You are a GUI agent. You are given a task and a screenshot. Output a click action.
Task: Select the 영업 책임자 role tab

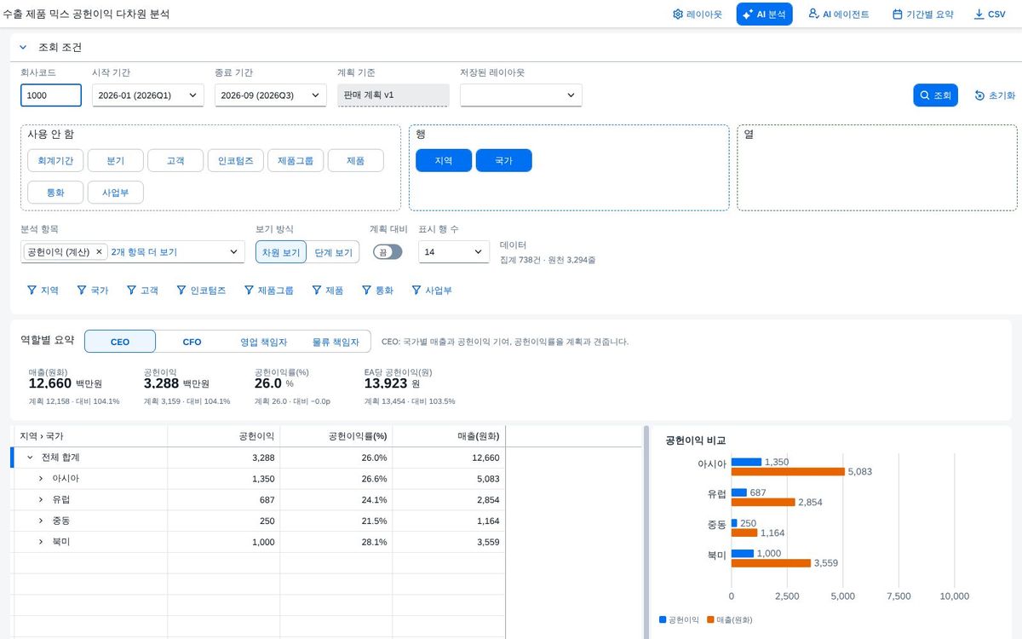point(264,341)
